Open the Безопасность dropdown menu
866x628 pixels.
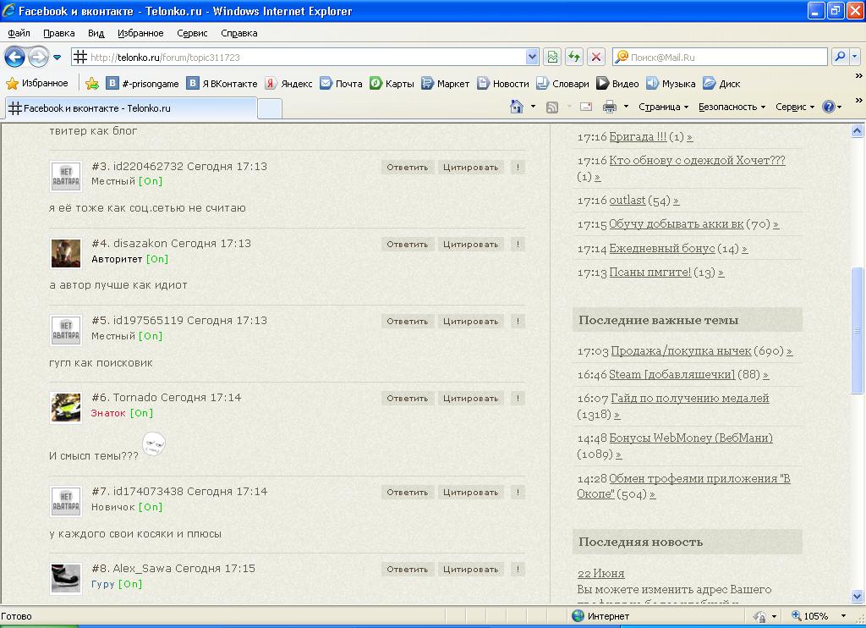(732, 107)
